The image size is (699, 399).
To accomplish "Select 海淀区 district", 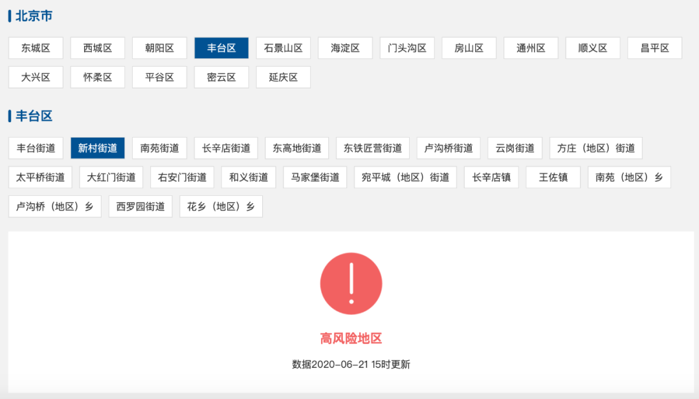I will (x=344, y=48).
